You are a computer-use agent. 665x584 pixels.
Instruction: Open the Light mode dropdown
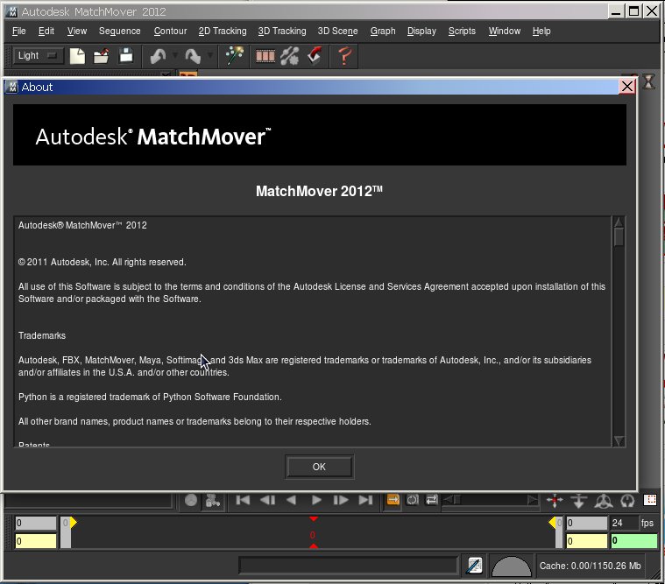(x=38, y=55)
